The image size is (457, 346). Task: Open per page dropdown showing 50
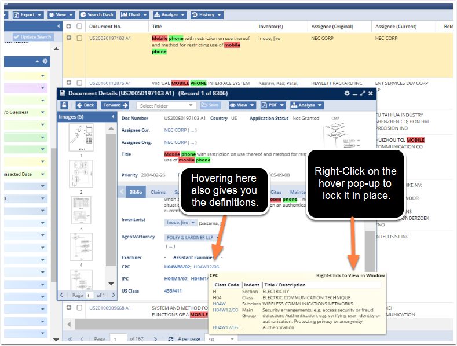pos(221,339)
